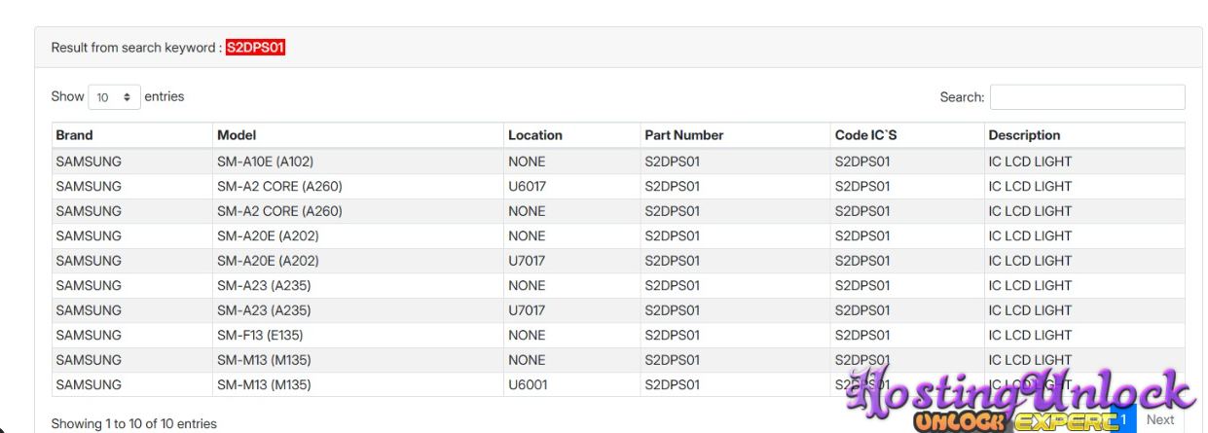Open the Show entries count dropdown

(114, 97)
